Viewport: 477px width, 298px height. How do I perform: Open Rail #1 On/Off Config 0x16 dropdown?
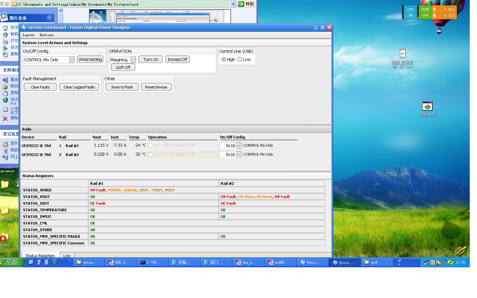[x=238, y=146]
